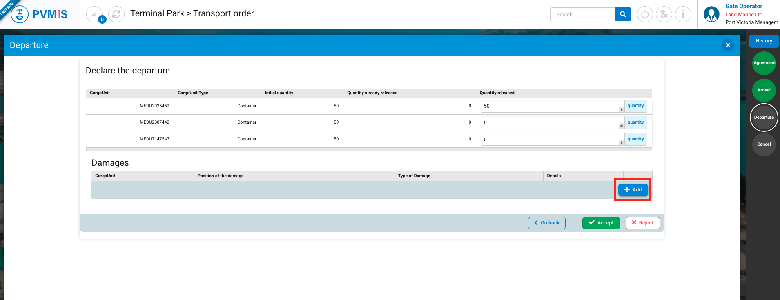Open the History tab

pos(764,41)
